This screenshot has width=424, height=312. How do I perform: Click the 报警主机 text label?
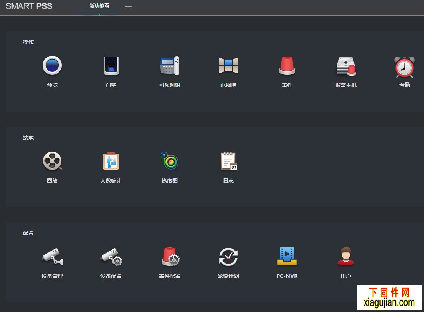pyautogui.click(x=346, y=85)
